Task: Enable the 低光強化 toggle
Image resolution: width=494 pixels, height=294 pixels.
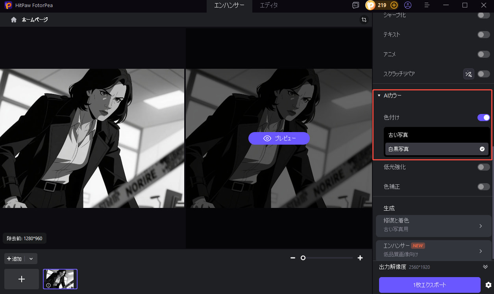Action: click(483, 167)
